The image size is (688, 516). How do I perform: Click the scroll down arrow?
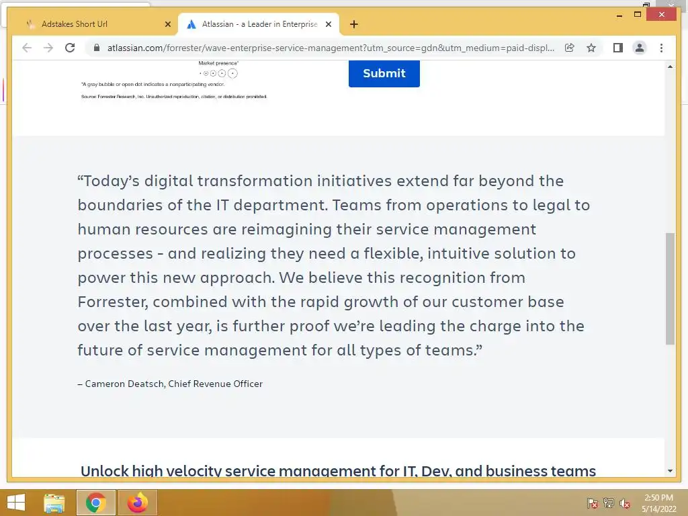pos(670,471)
